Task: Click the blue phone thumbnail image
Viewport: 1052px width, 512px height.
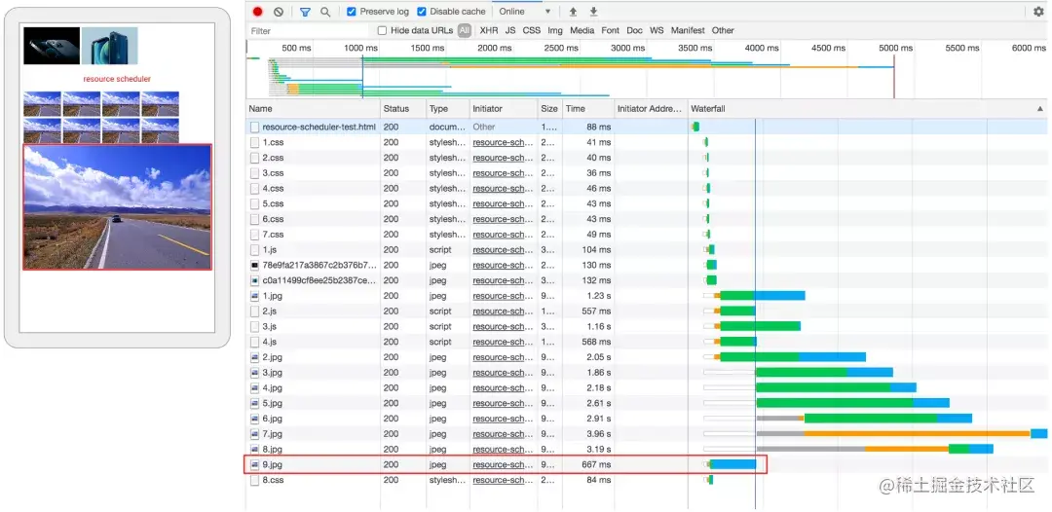Action: click(x=110, y=46)
